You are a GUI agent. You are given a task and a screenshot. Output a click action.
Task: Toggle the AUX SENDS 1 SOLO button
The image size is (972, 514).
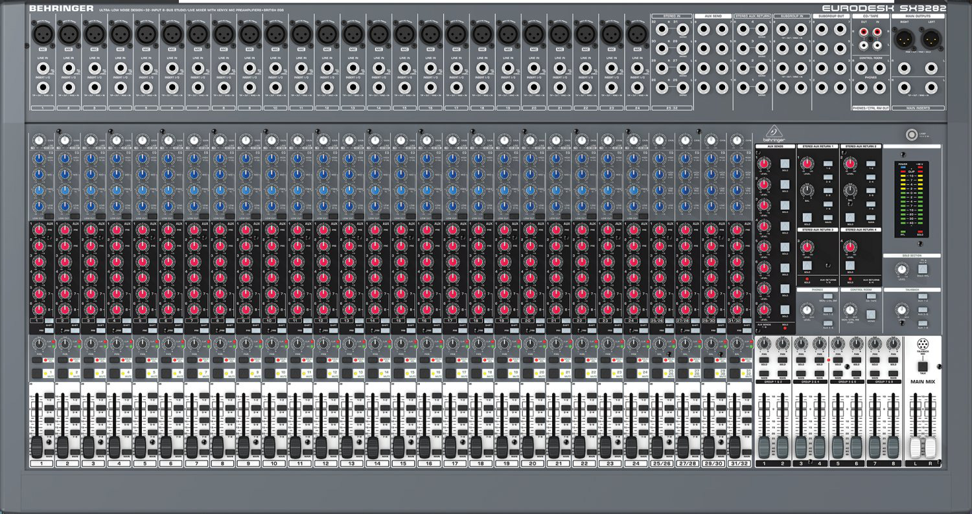[785, 163]
